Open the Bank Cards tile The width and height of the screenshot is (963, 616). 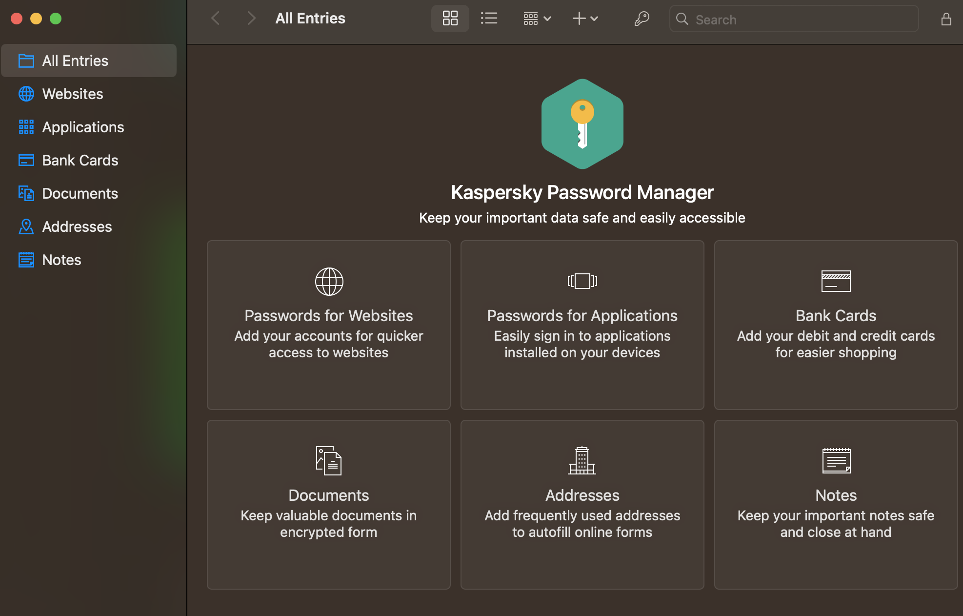pyautogui.click(x=836, y=325)
